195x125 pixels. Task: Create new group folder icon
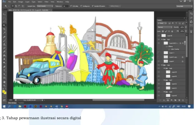(175, 100)
